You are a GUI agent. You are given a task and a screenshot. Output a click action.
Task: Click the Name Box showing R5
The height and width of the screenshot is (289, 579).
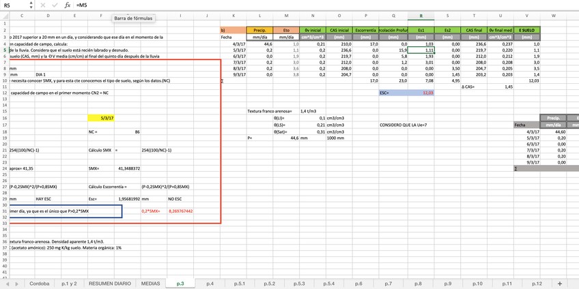tap(14, 5)
